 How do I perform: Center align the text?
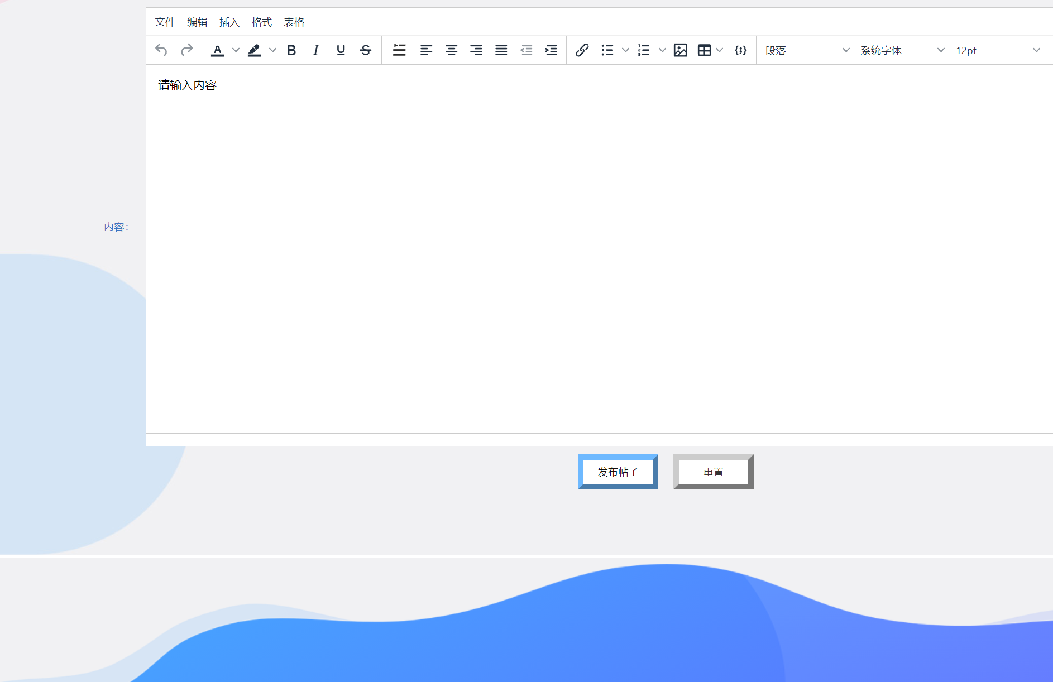451,50
